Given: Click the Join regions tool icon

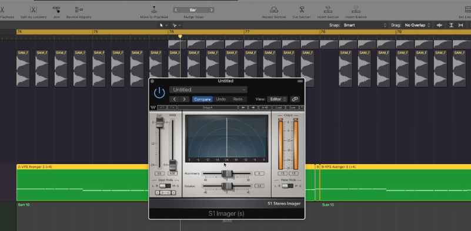Looking at the screenshot, I should point(56,9).
